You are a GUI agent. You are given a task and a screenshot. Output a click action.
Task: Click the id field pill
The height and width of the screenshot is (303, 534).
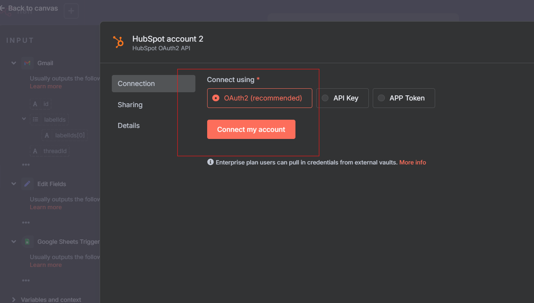(x=41, y=104)
